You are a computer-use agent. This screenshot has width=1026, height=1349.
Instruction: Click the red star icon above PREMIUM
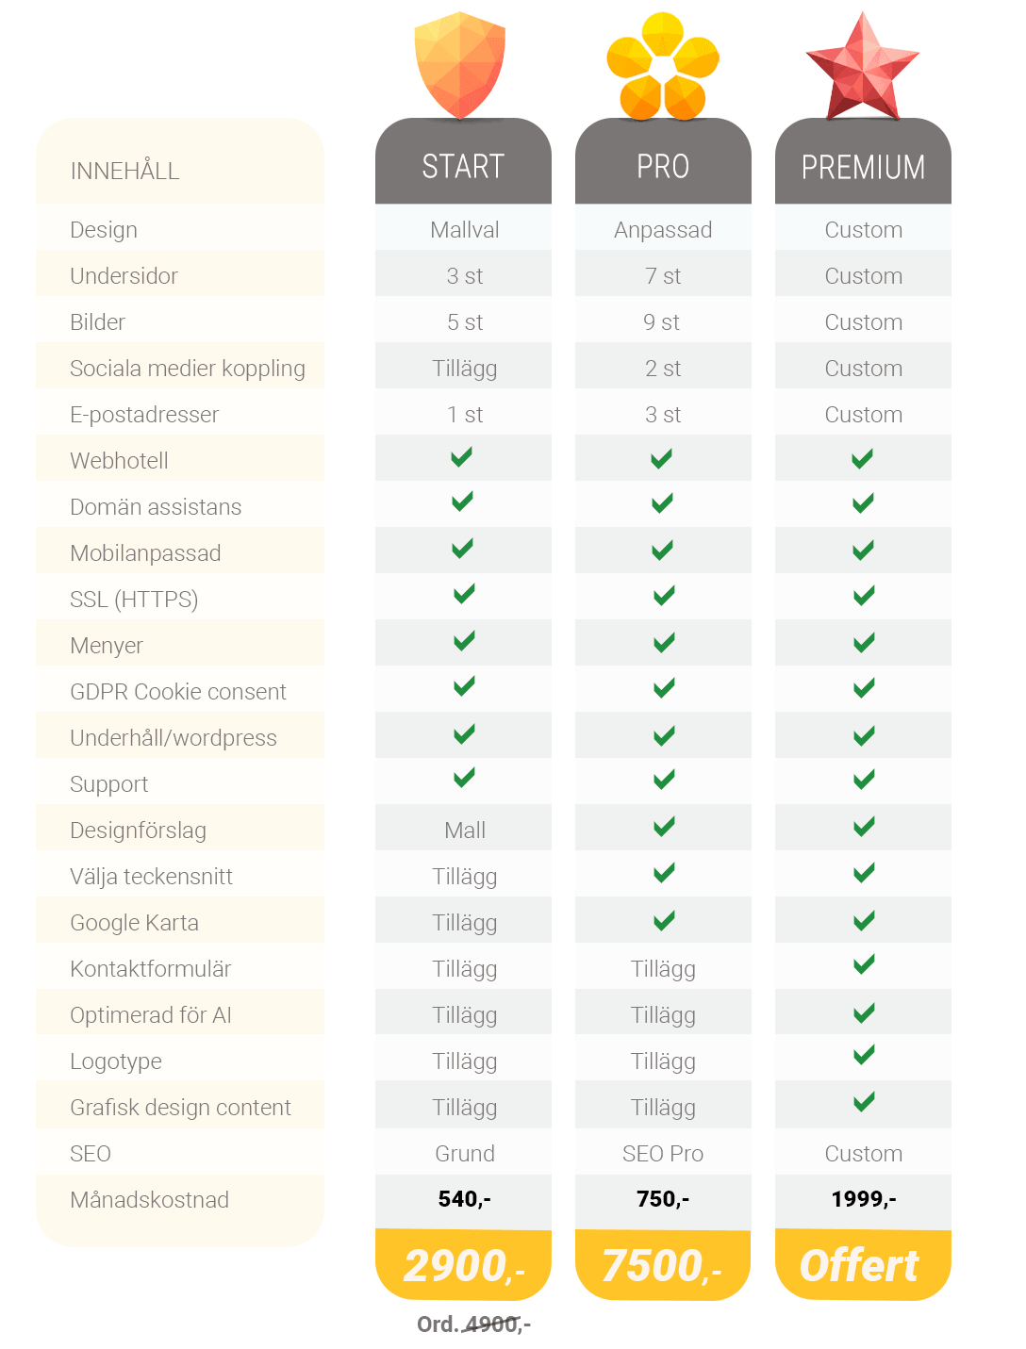coord(863,66)
